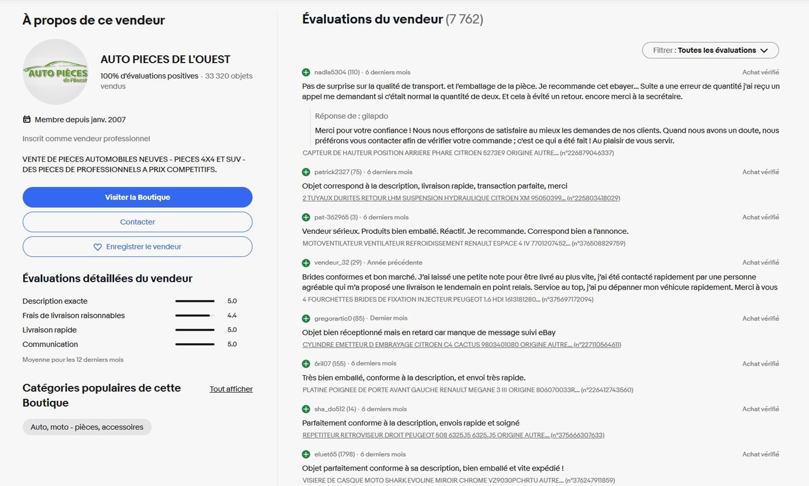Click positive feedback icon beside sha_do512
Screen dimensions: 809x486
[x=306, y=409]
